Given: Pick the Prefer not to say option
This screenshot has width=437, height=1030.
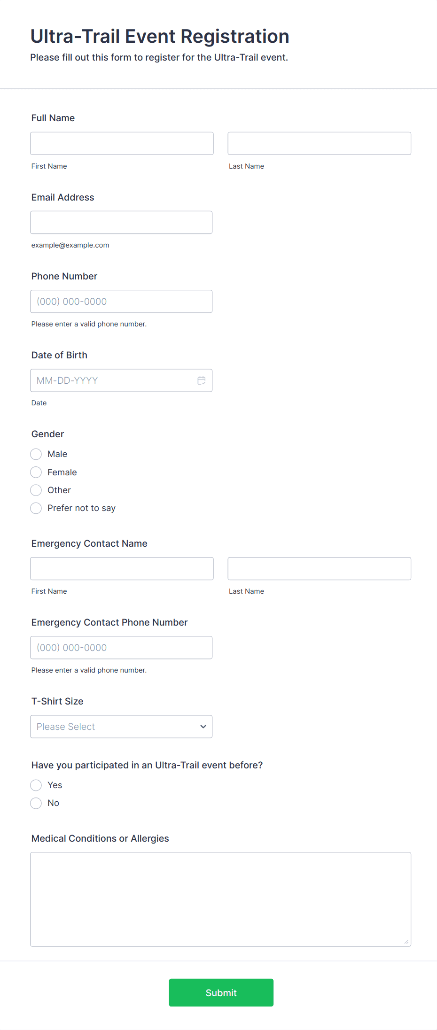Looking at the screenshot, I should [36, 508].
